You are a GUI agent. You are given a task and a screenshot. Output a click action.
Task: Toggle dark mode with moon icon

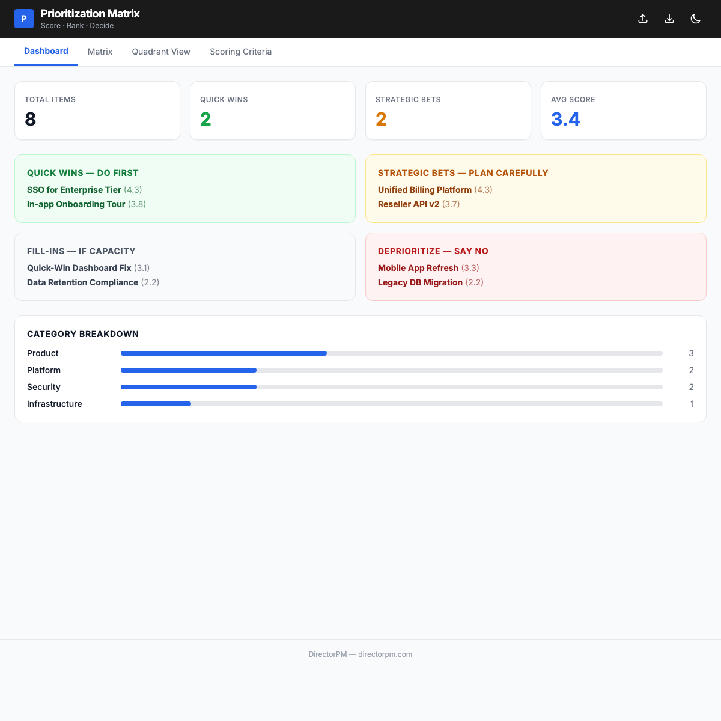coord(696,19)
